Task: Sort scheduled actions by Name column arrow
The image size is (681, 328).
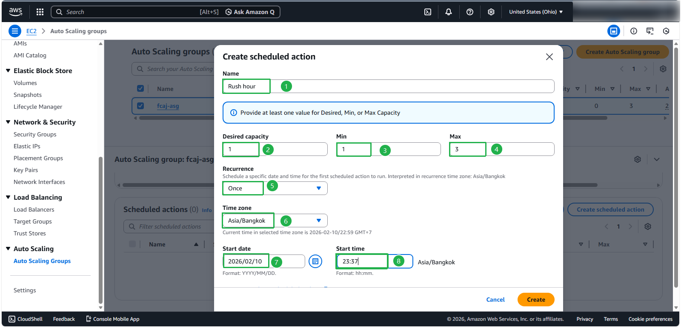Action: (x=196, y=244)
